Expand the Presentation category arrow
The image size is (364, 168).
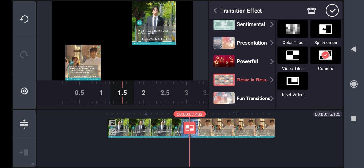coord(272,43)
